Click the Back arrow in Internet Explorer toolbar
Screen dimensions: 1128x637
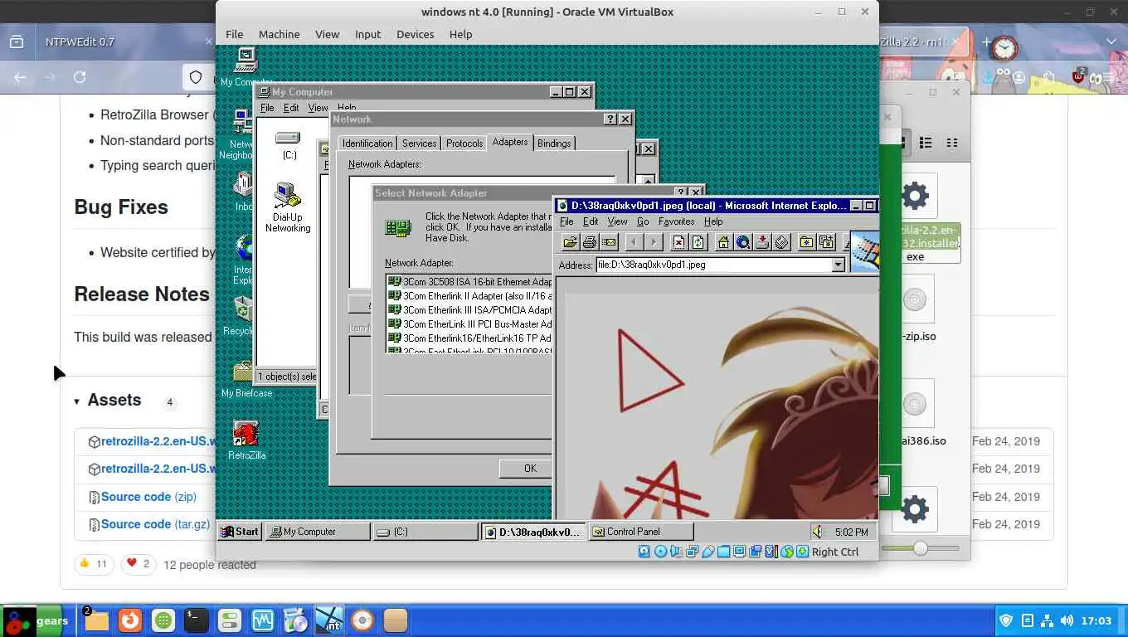coord(634,242)
